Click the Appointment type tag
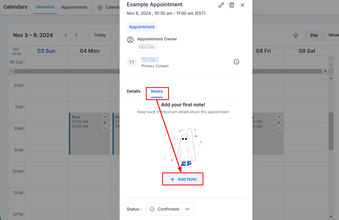This screenshot has width=339, height=220. coord(142,27)
